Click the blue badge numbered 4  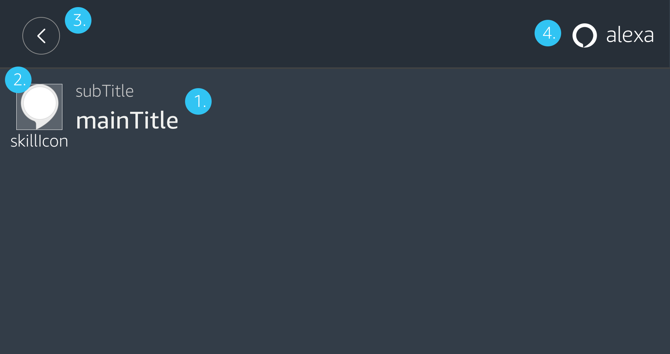click(548, 33)
